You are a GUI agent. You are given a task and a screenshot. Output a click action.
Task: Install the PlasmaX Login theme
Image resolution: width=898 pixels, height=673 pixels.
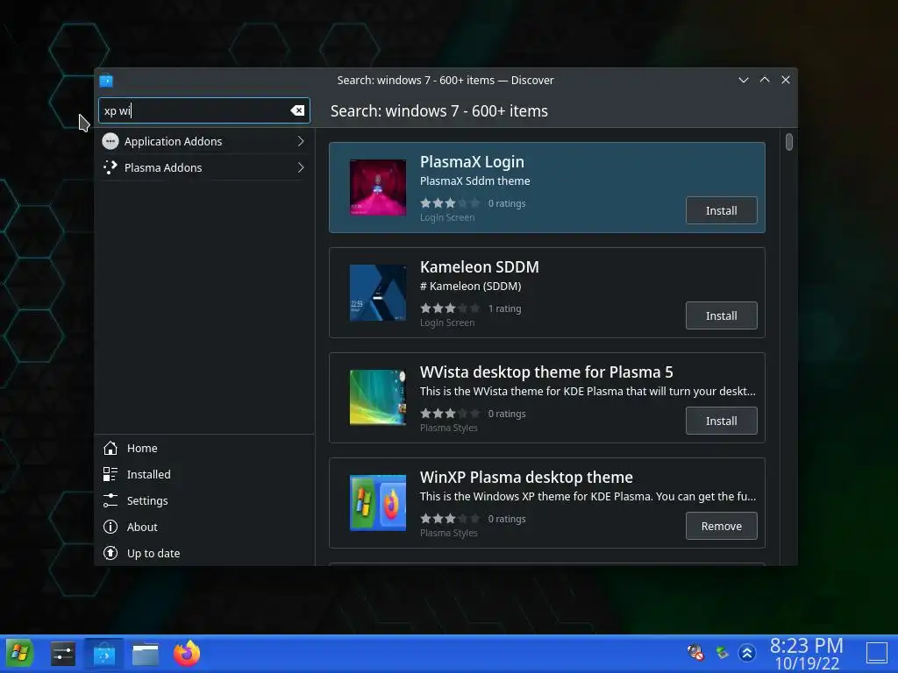click(721, 210)
